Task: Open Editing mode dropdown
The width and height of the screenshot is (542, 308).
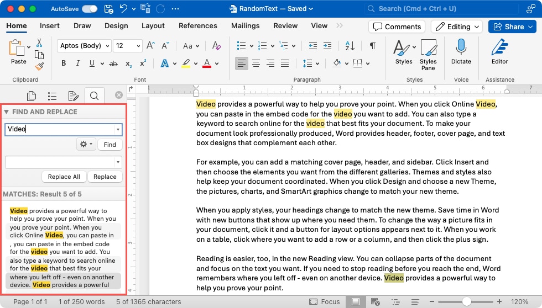Action: pos(457,26)
